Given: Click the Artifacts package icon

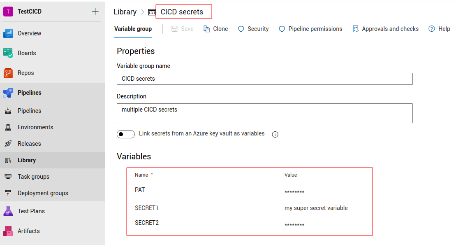Looking at the screenshot, I should coord(8,231).
